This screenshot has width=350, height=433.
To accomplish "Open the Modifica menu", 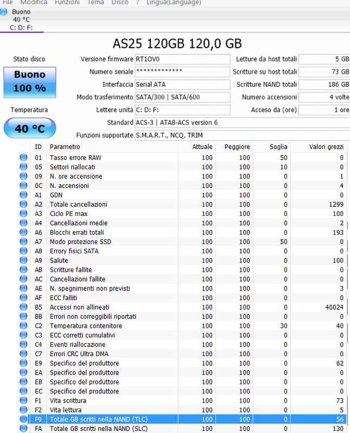I will pos(34,2).
